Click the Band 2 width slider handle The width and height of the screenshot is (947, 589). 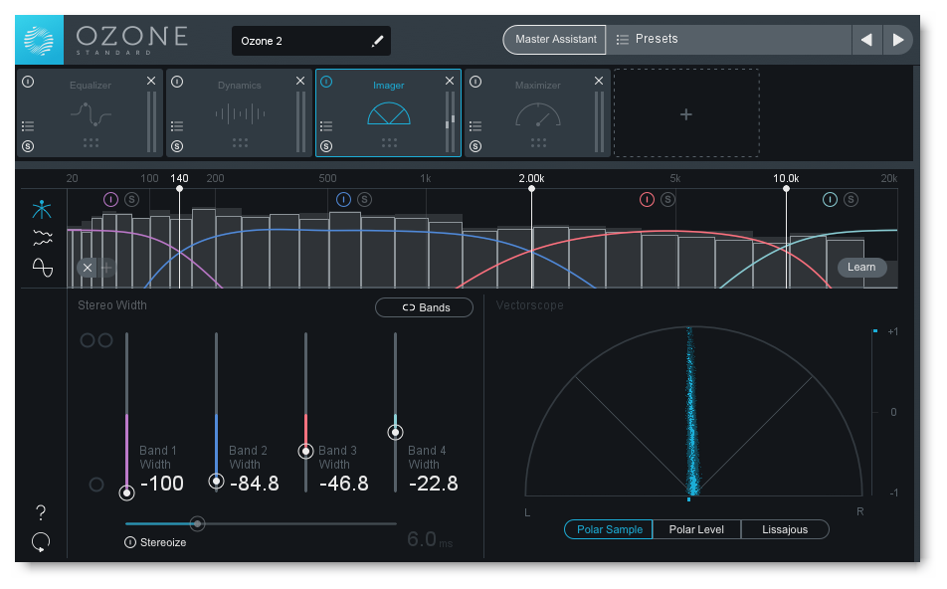tap(216, 482)
